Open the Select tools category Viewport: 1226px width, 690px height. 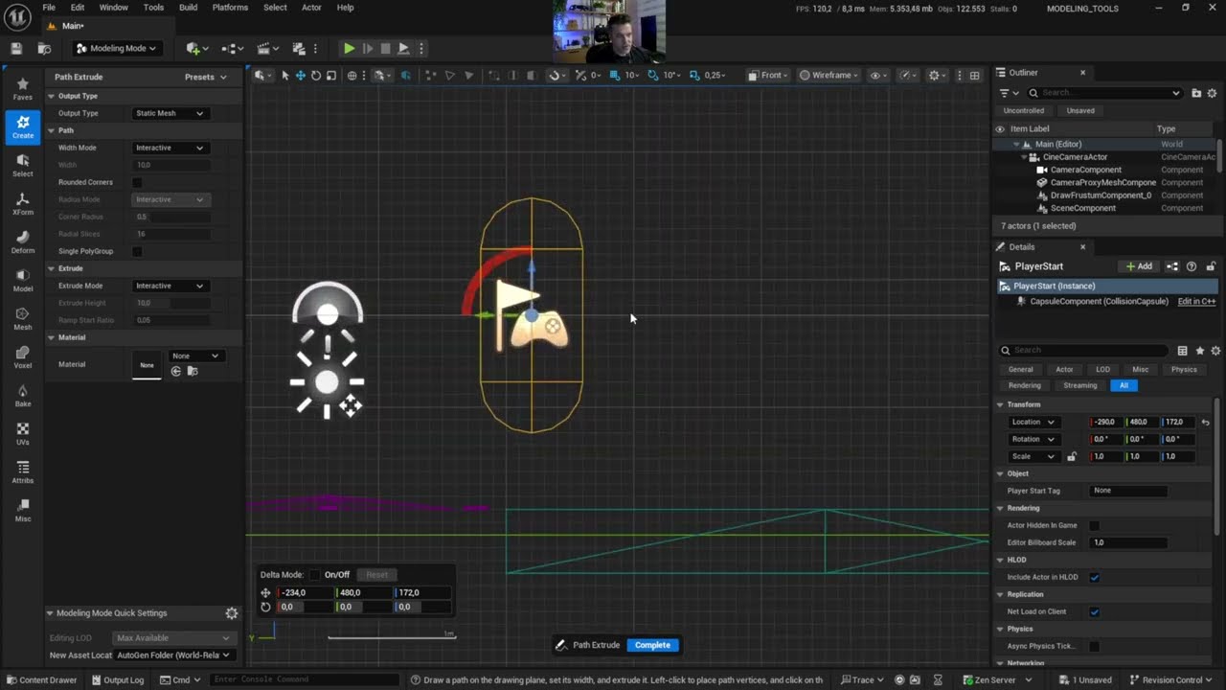tap(22, 166)
